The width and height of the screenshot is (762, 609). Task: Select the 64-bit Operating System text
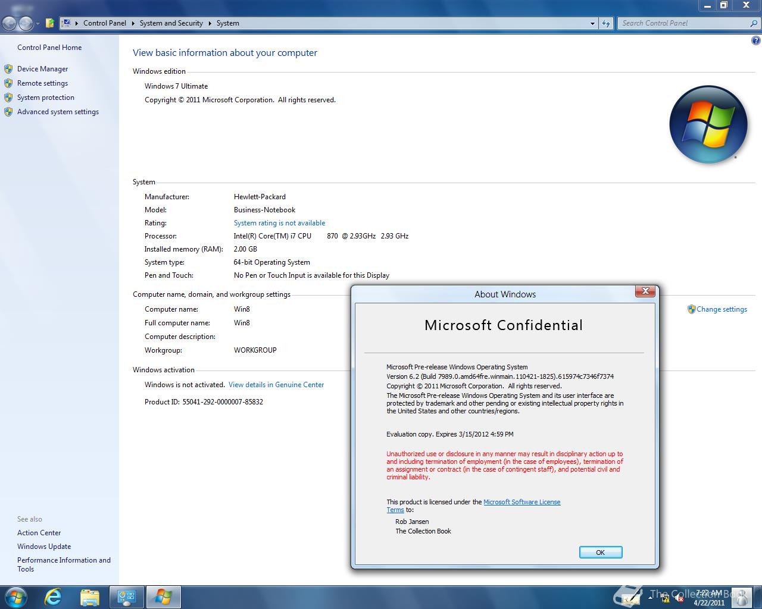[272, 262]
